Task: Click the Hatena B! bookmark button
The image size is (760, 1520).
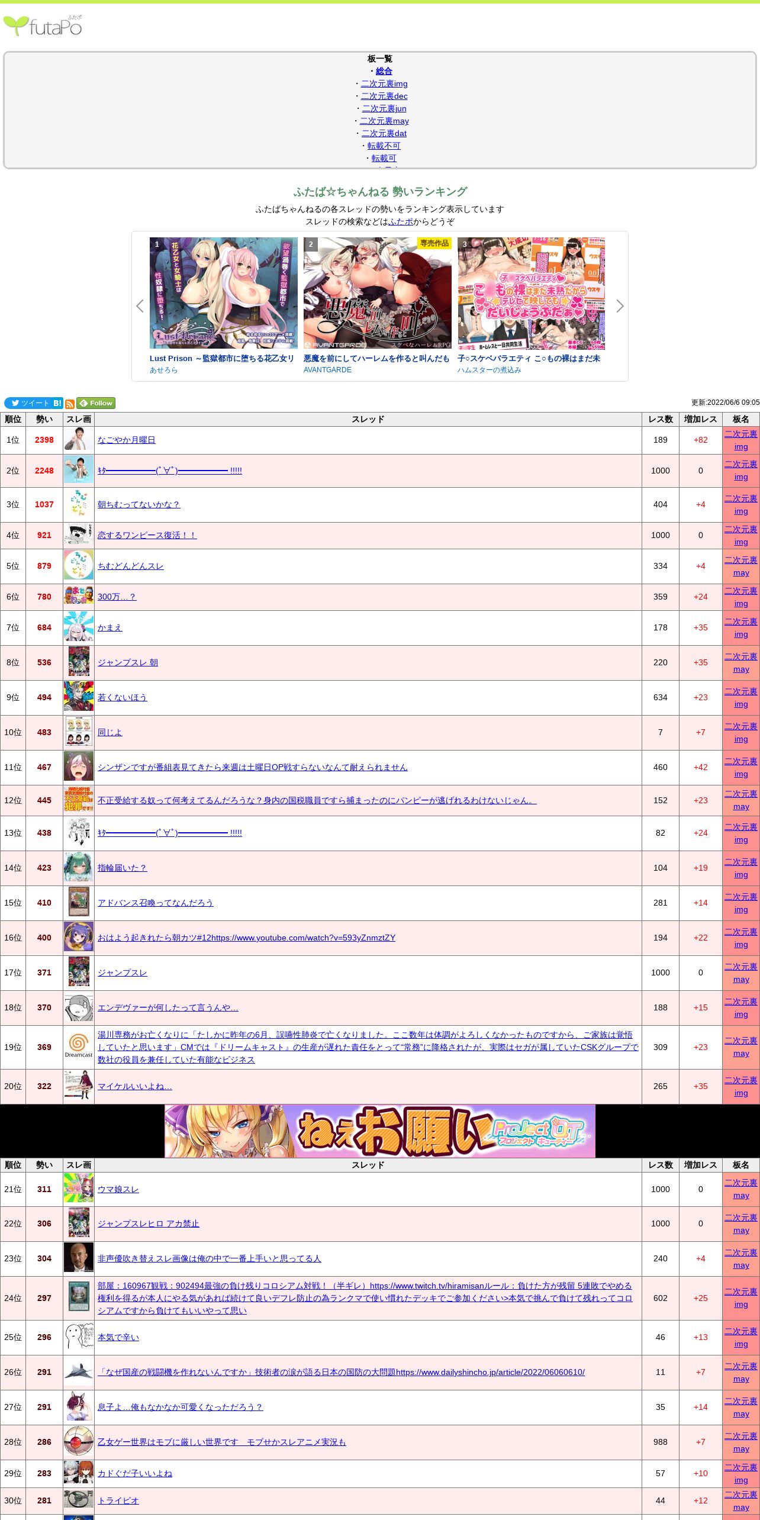Action: point(57,403)
